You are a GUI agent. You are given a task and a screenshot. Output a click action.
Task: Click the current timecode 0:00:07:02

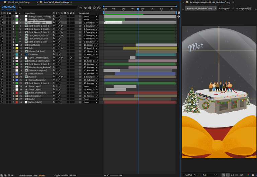coord(9,6)
